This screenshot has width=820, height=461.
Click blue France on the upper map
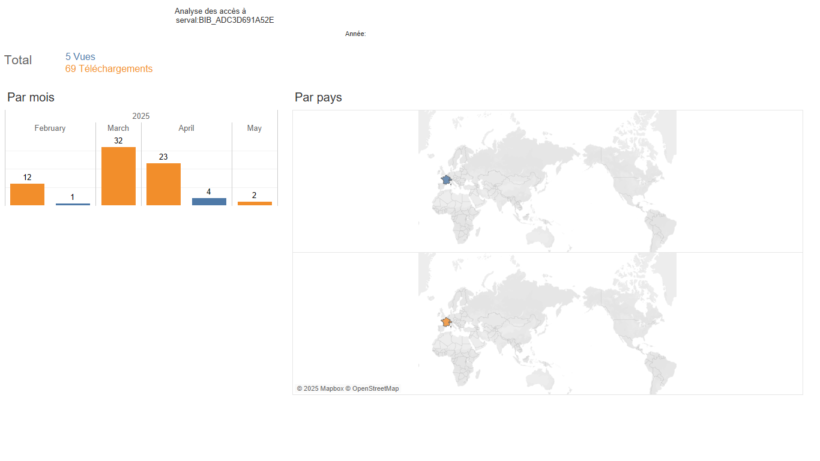click(x=446, y=179)
